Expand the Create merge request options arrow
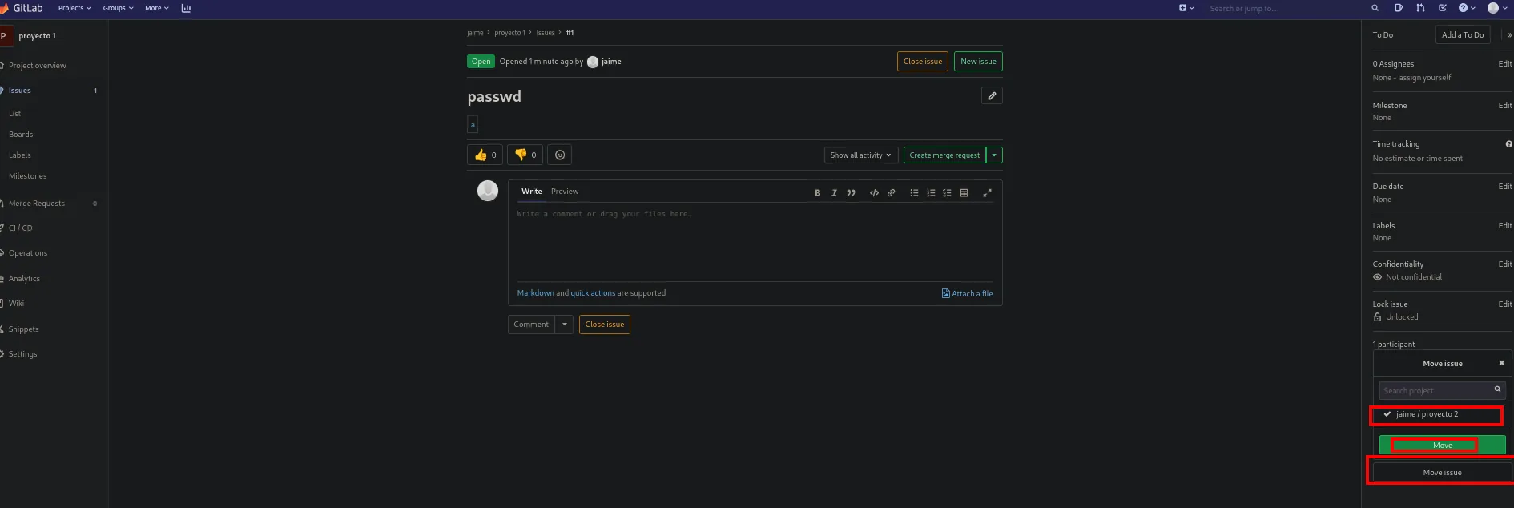1514x508 pixels. (x=994, y=155)
